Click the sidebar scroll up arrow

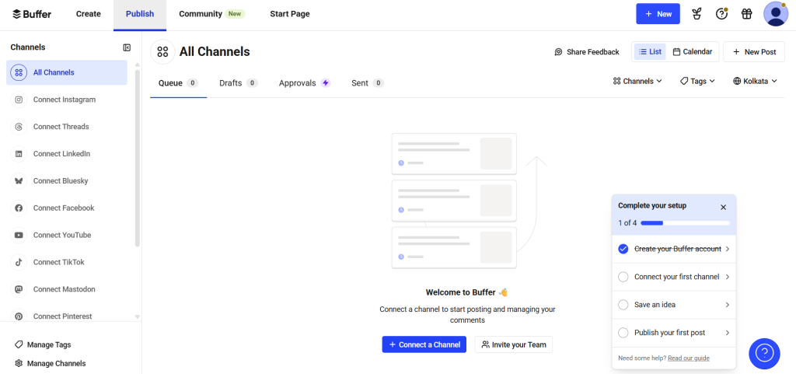(137, 65)
